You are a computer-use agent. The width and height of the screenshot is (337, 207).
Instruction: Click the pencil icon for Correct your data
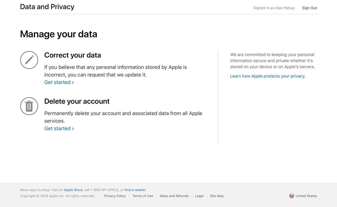[x=29, y=60]
